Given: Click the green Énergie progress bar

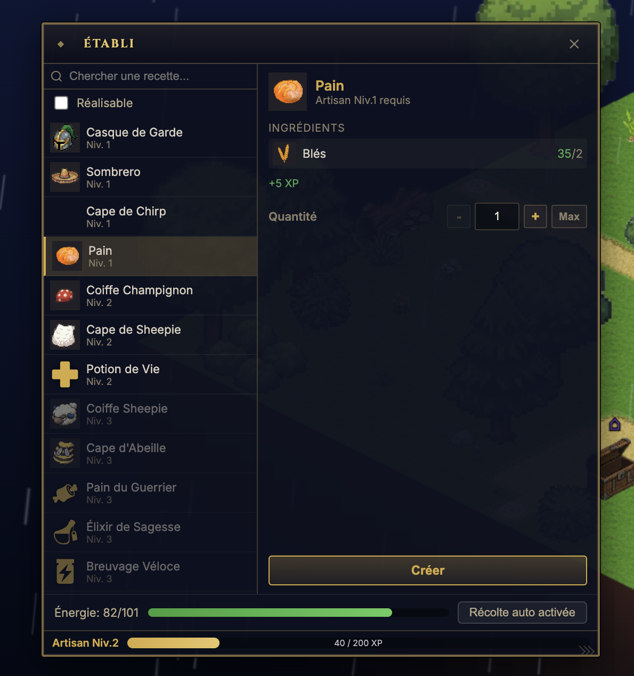Looking at the screenshot, I should point(270,613).
